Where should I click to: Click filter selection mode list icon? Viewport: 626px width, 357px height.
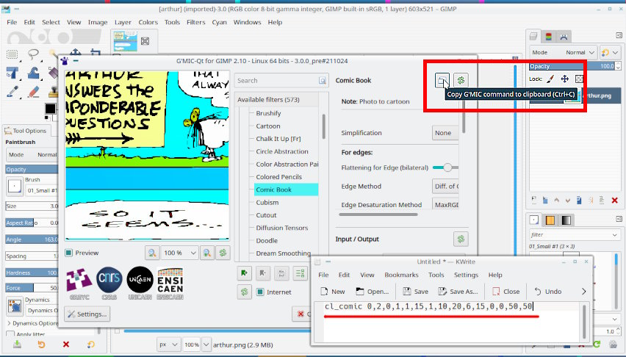coord(301,273)
